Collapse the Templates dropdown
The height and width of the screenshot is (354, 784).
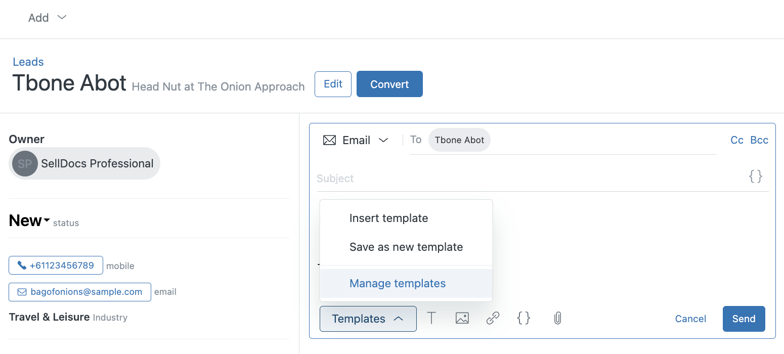pyautogui.click(x=368, y=319)
